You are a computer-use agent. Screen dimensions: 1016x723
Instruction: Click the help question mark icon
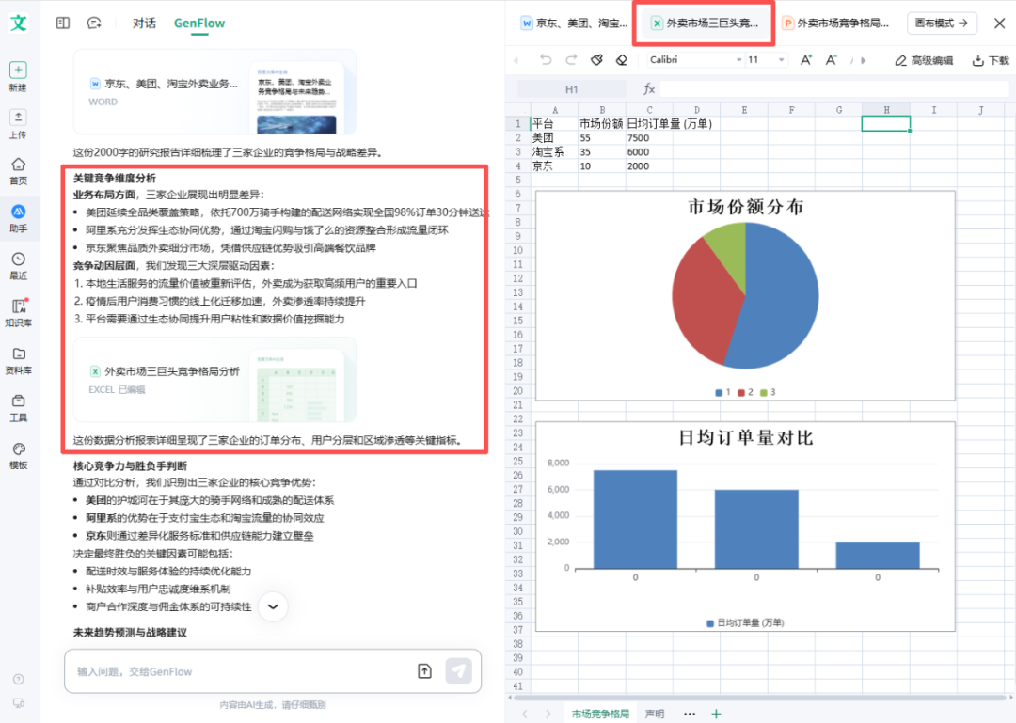pos(18,679)
